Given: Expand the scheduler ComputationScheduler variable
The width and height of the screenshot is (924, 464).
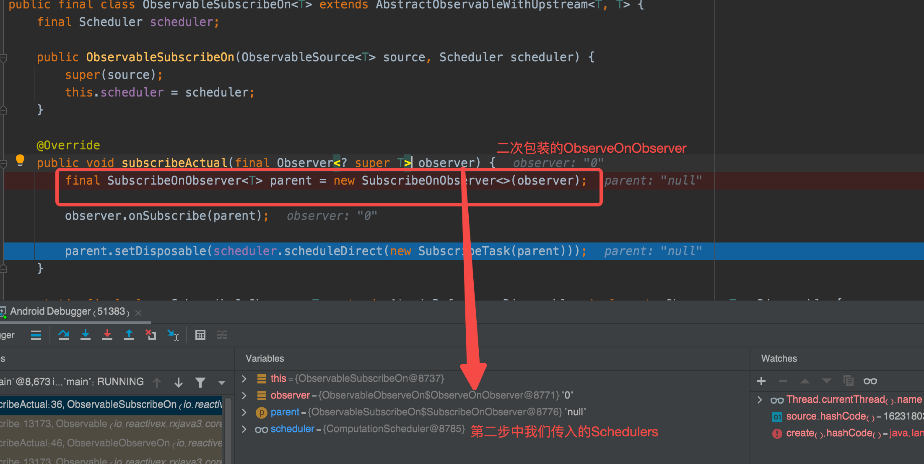Looking at the screenshot, I should pos(244,428).
